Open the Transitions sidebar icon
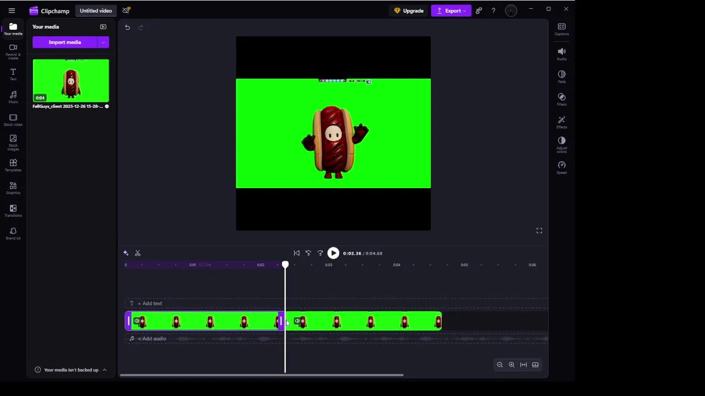 pos(13,211)
